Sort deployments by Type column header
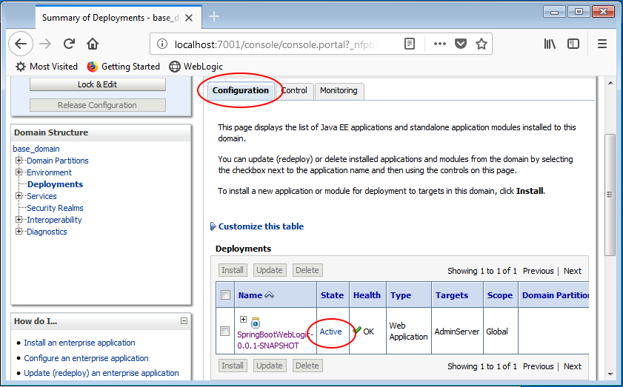 (x=401, y=295)
